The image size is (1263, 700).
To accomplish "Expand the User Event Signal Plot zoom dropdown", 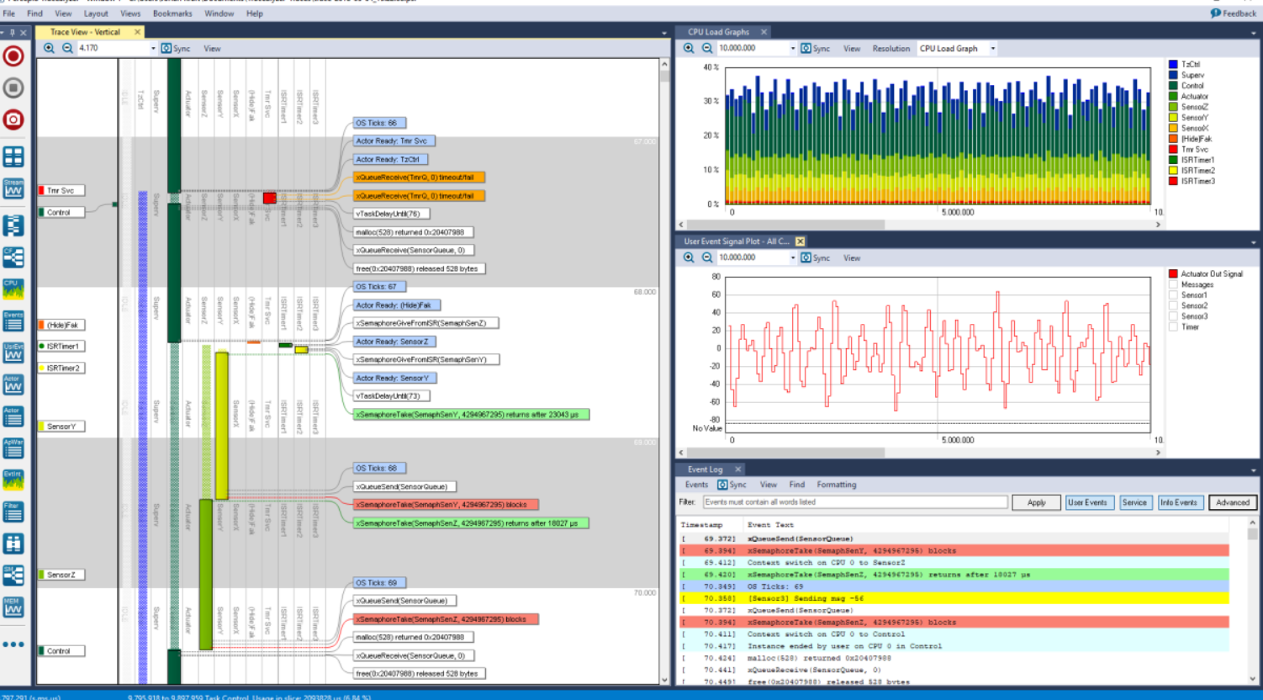I will [x=792, y=258].
